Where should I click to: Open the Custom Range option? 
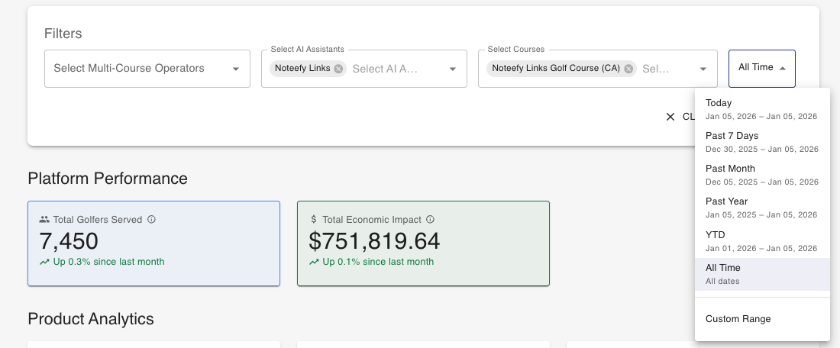738,319
